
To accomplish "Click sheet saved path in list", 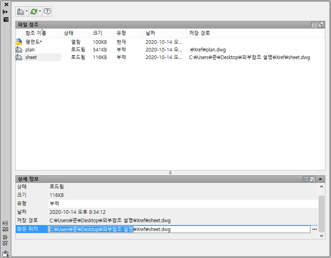I will click(x=249, y=57).
